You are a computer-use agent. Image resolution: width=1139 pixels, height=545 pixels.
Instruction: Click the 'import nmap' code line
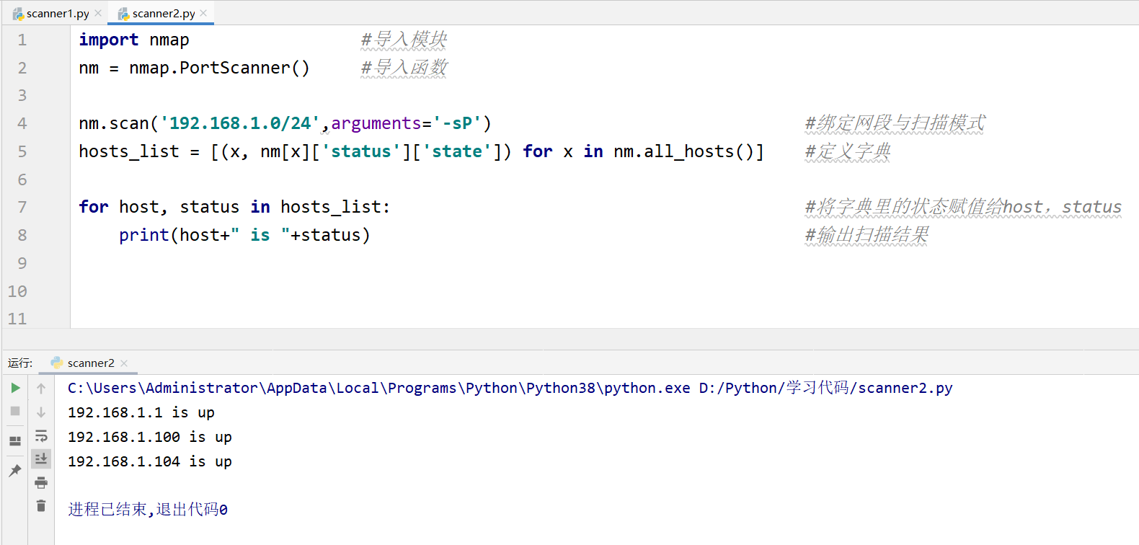point(134,40)
